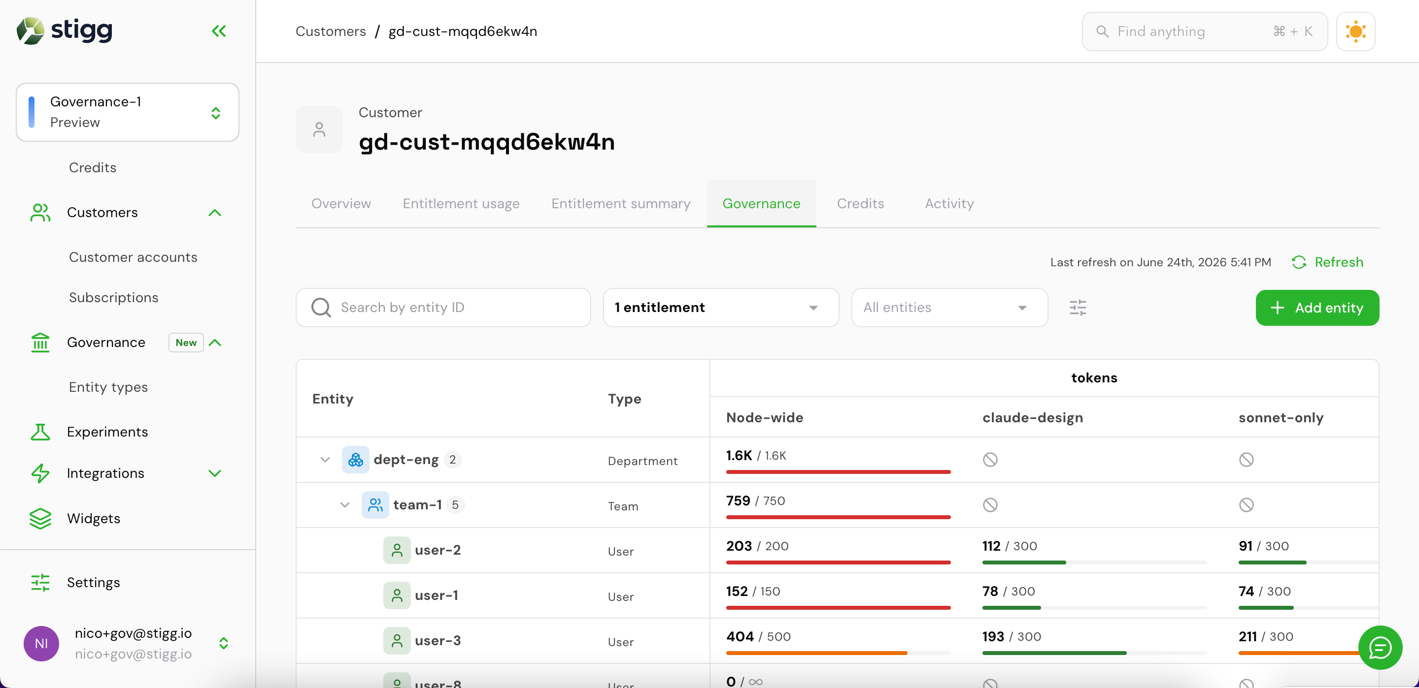Open Customer accounts in sidebar

[133, 257]
